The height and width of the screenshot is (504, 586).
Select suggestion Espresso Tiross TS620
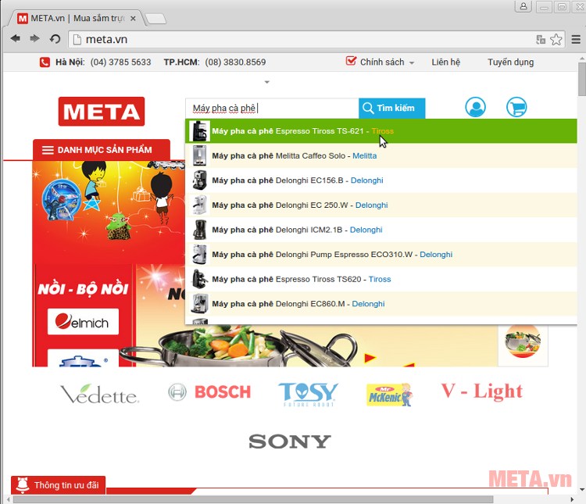tap(381, 279)
